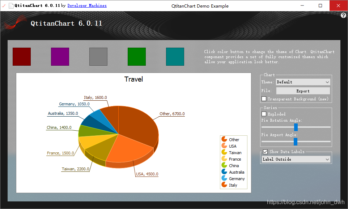Click the Australia legend text
The width and height of the screenshot is (348, 209).
[237, 172]
